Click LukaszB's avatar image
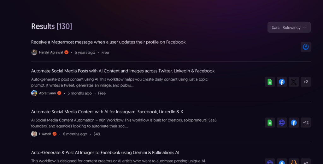Viewport: 323px width, 164px height. point(34,134)
